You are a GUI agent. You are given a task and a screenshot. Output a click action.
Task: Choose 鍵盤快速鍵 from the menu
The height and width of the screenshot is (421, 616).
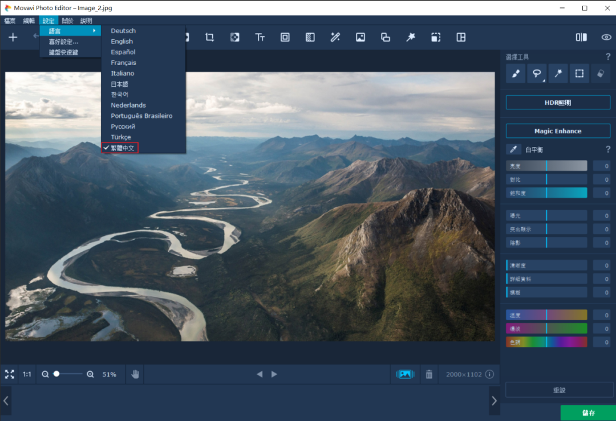point(70,52)
